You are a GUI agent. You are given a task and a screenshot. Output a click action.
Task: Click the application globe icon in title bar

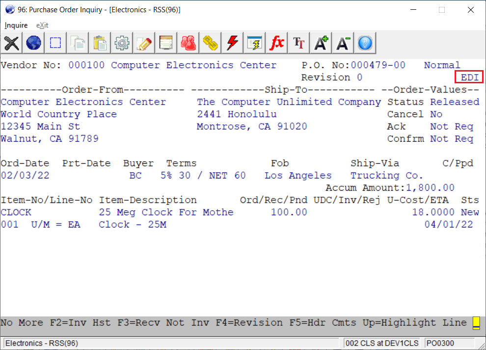tap(10, 10)
